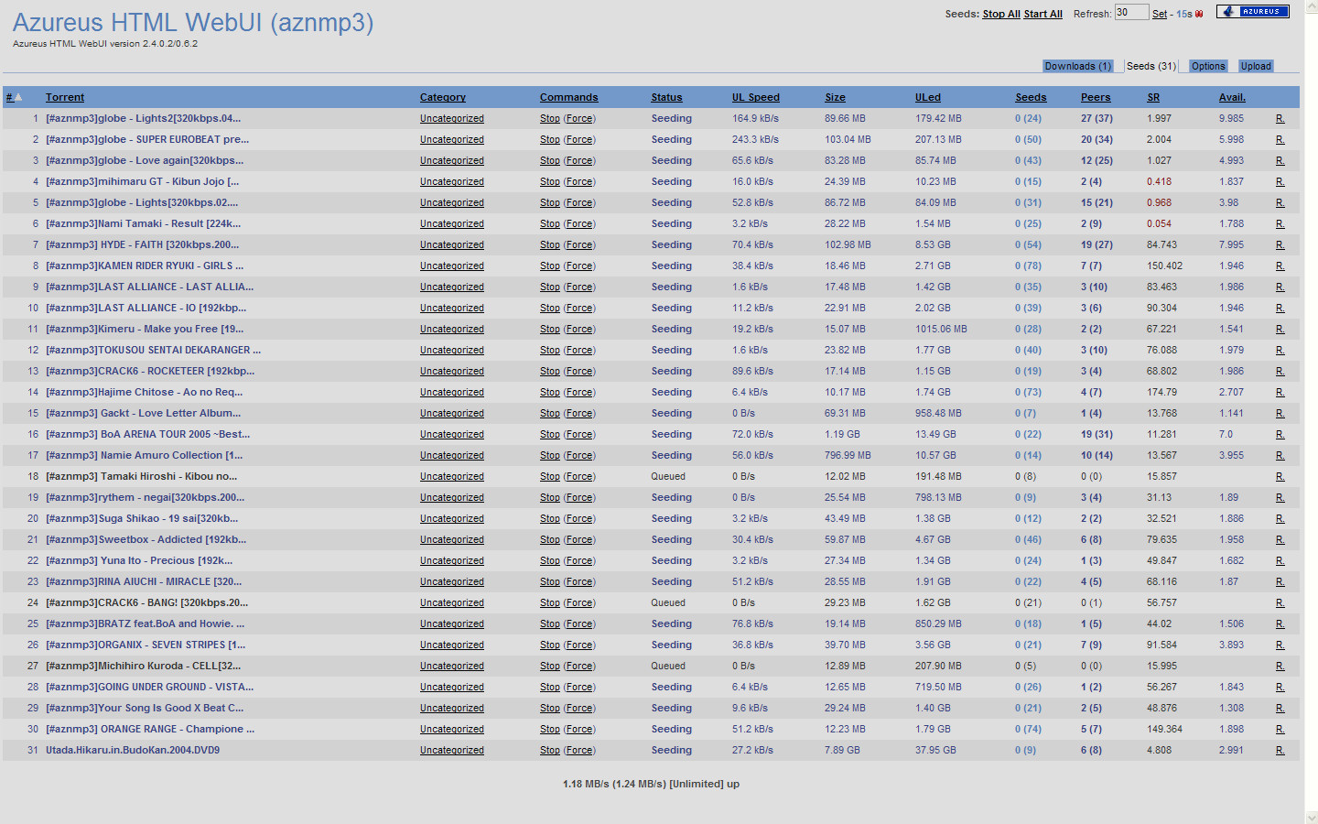Stop the Utada.Hikaru.in.BudoKan torrent

pos(549,751)
